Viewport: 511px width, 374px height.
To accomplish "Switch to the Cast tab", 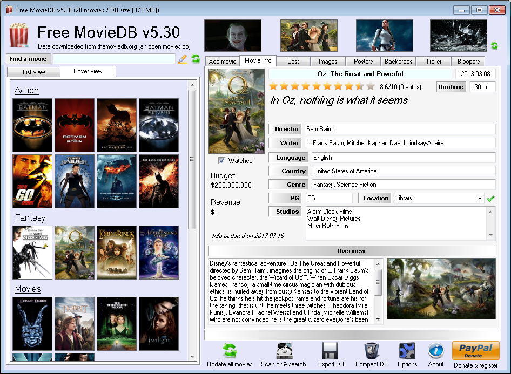I will pos(293,61).
